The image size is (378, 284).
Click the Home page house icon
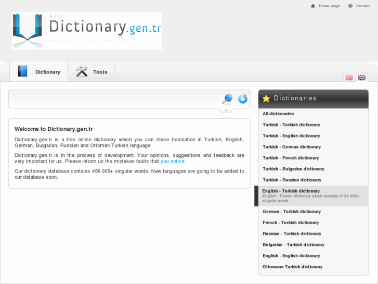click(x=313, y=6)
